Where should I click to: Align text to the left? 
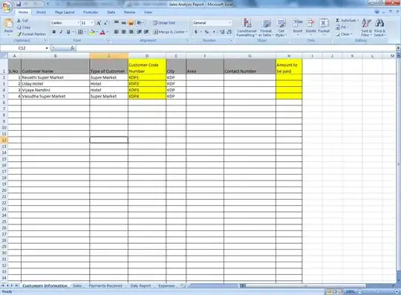tap(117, 32)
